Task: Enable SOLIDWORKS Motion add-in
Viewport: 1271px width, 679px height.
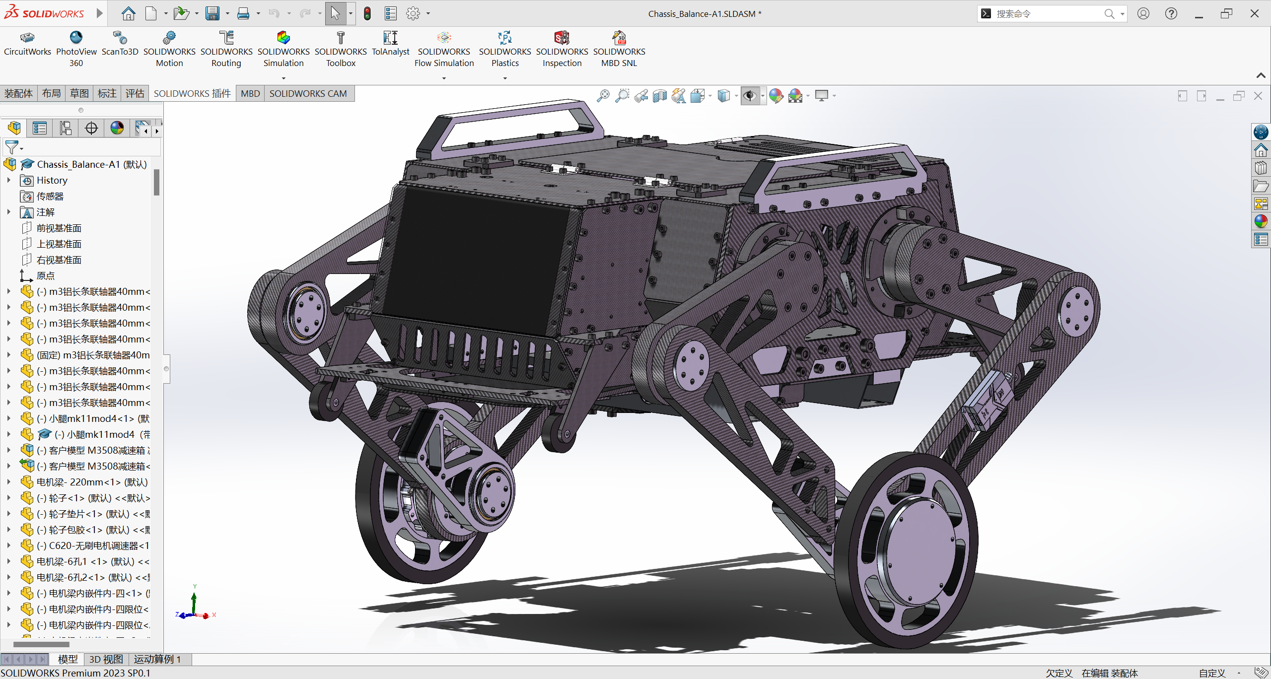Action: pos(169,49)
